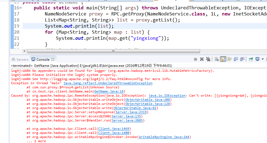Close the Console view with its X

(53, 59)
